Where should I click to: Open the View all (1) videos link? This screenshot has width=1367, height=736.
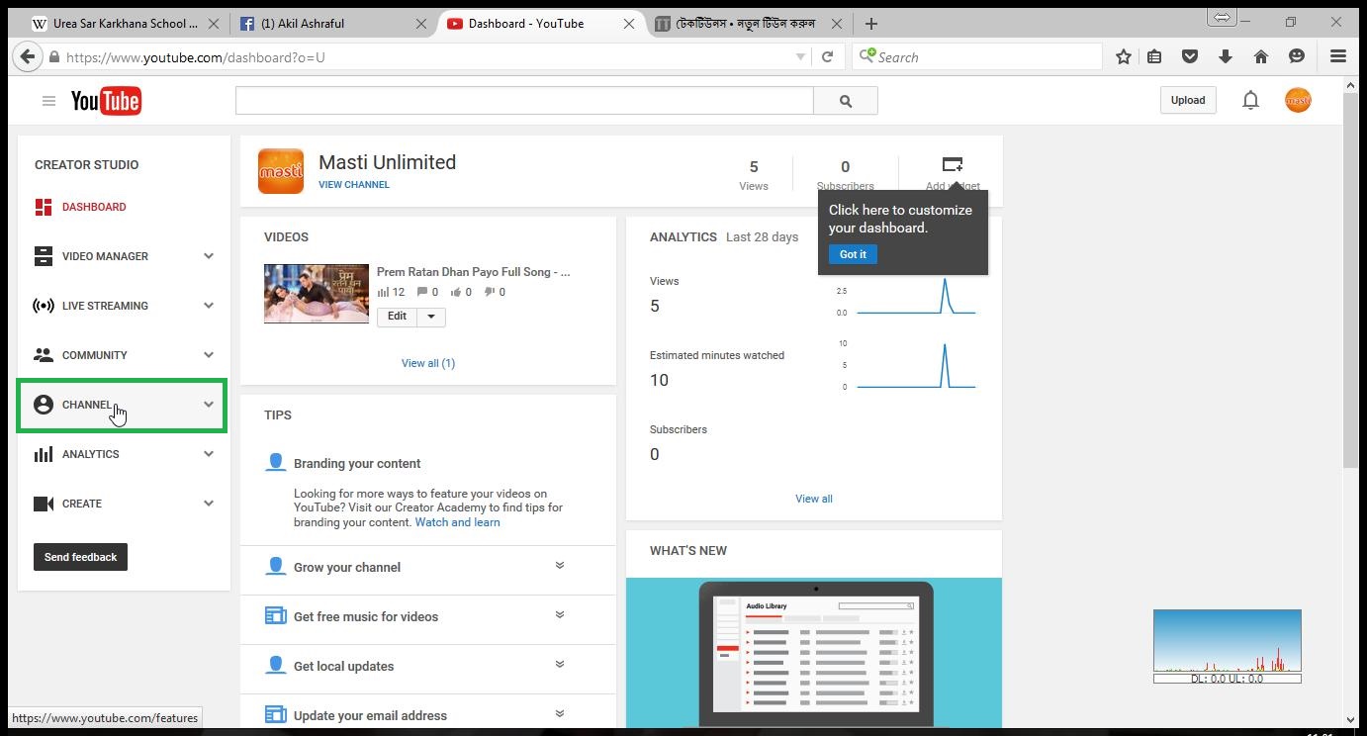428,363
